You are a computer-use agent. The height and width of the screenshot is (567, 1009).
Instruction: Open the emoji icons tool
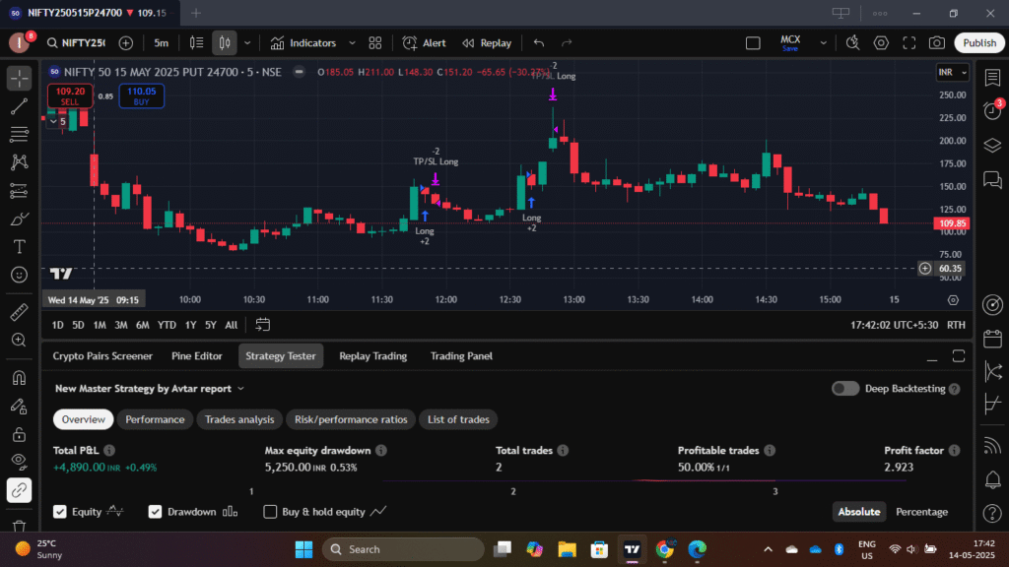pyautogui.click(x=20, y=276)
